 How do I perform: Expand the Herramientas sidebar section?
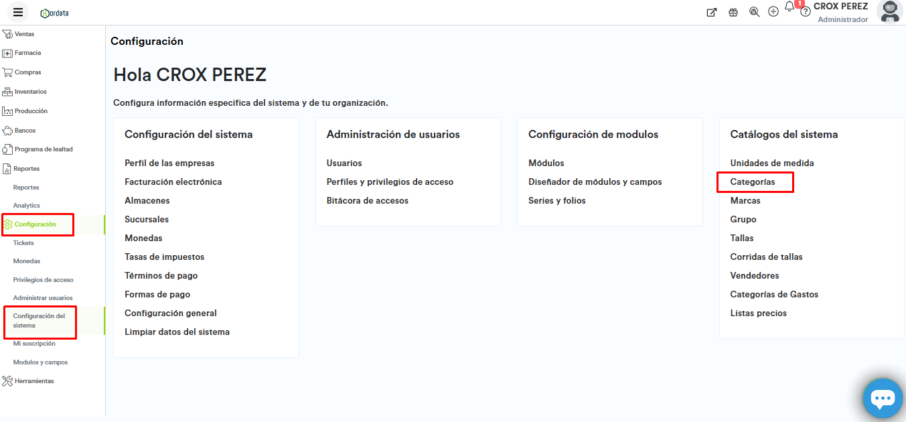pyautogui.click(x=33, y=381)
